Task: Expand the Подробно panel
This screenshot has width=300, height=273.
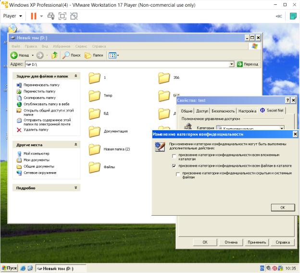Action: pyautogui.click(x=76, y=187)
